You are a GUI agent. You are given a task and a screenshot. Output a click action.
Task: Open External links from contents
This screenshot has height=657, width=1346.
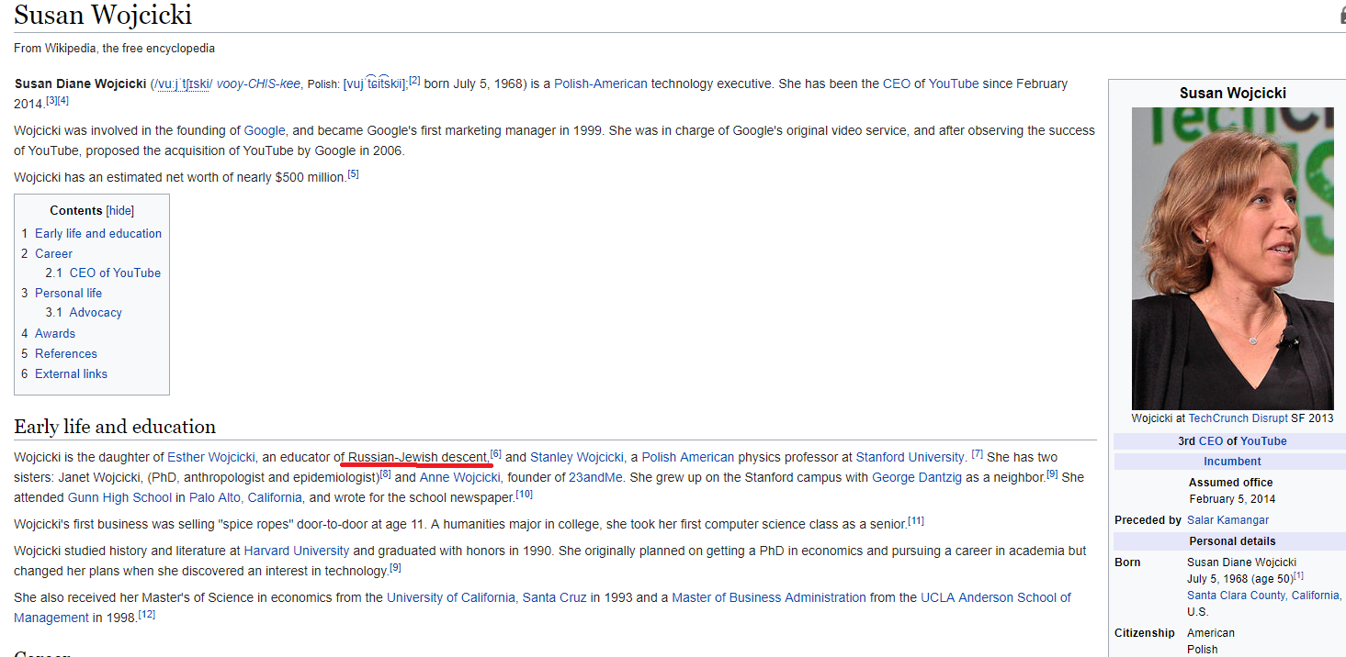[x=71, y=374]
